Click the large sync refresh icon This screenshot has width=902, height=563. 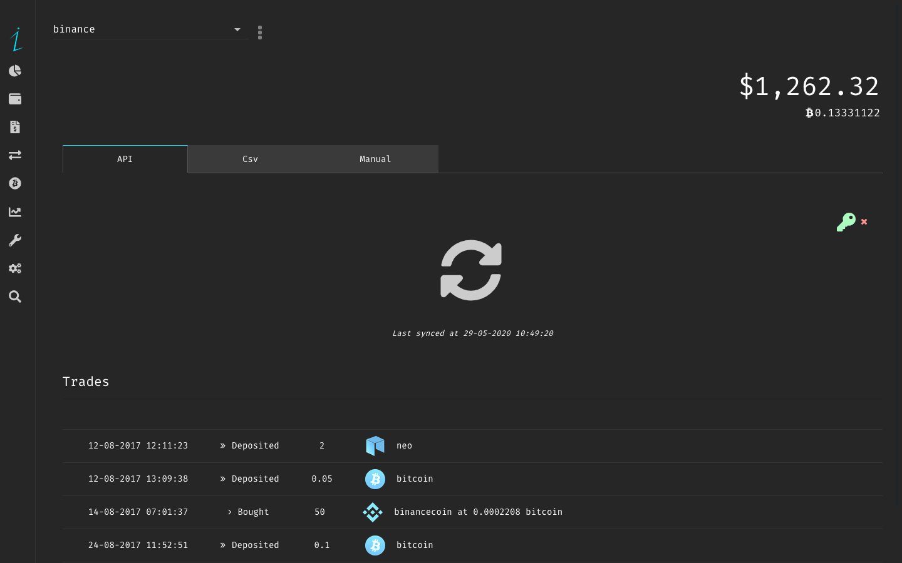point(471,270)
